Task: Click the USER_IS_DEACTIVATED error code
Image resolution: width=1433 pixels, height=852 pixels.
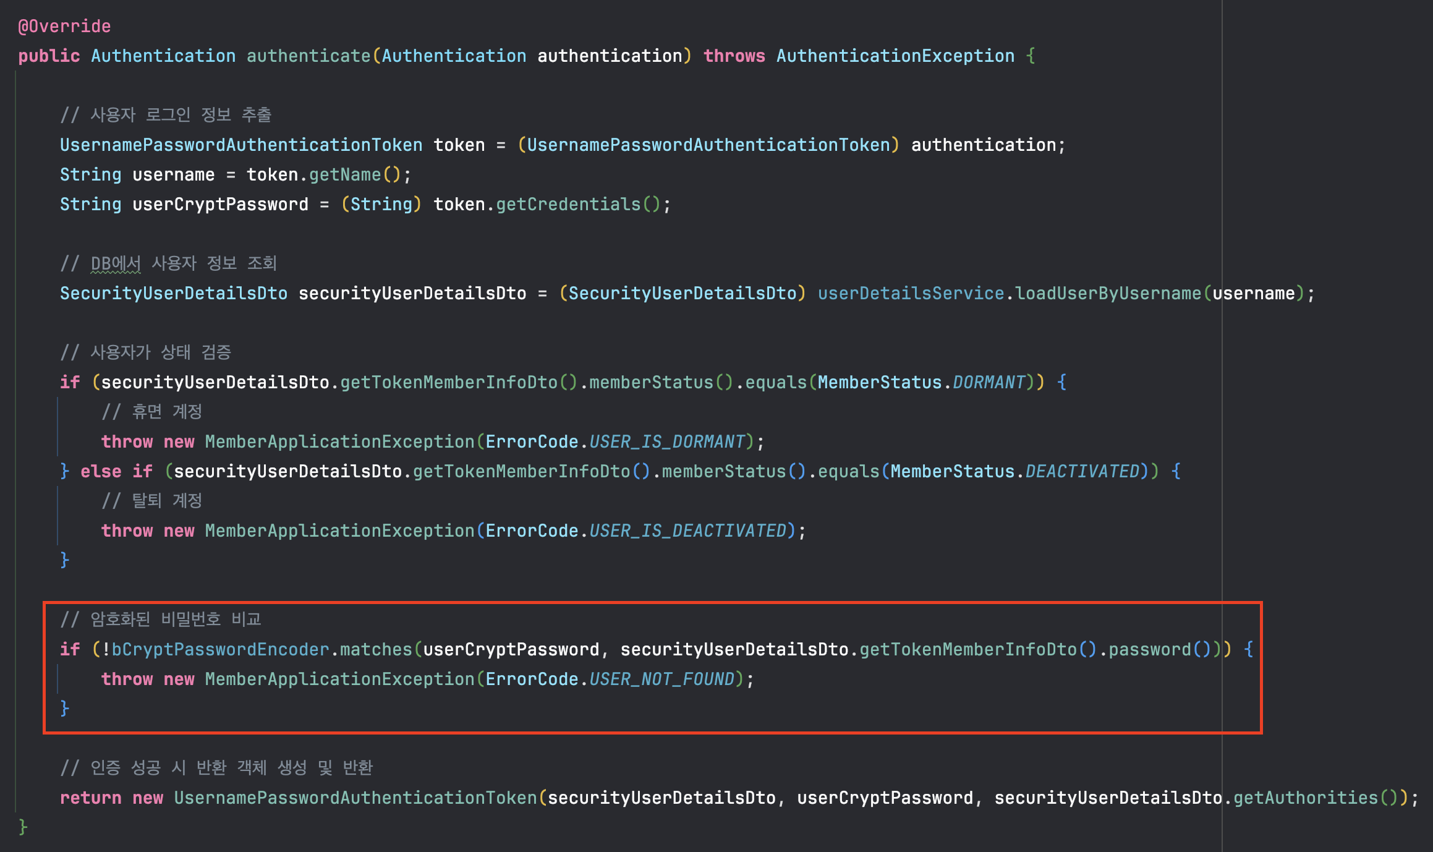Action: pos(687,530)
